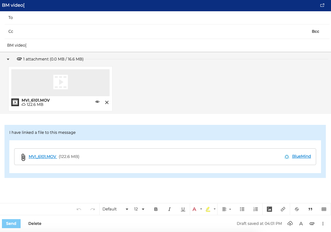Toggle italic formatting
This screenshot has width=331, height=232.
tap(169, 209)
